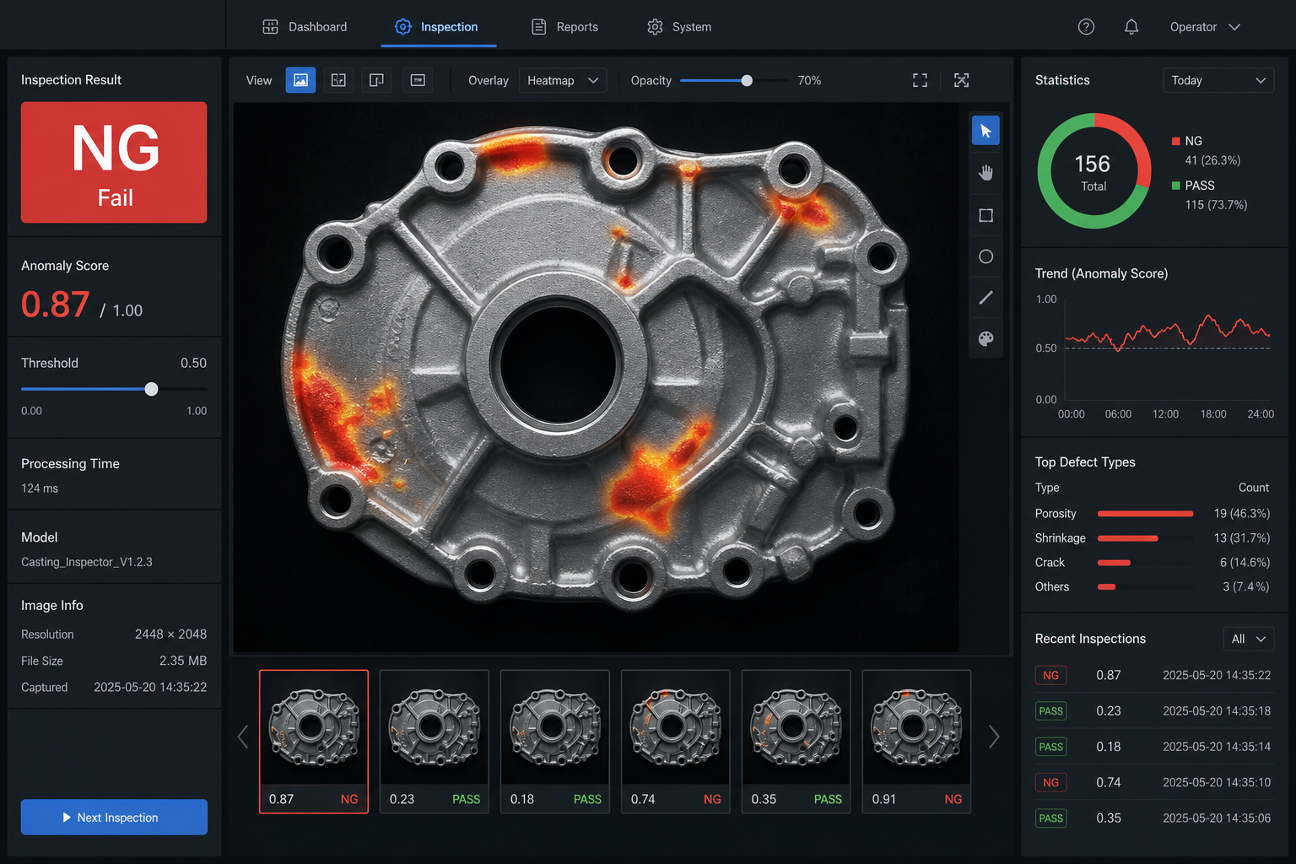Select the 0.91 NG thumbnail
The image size is (1296, 864).
point(916,742)
